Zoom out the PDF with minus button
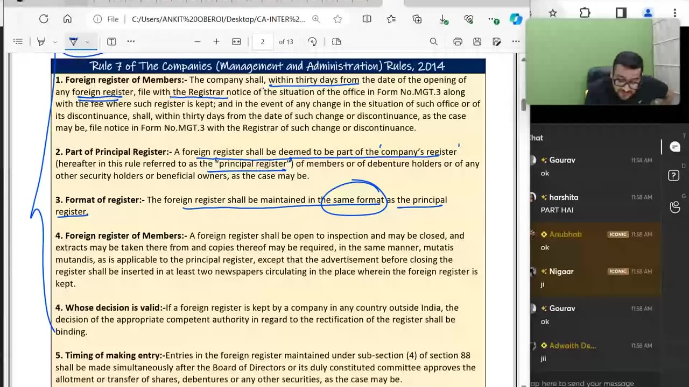Image resolution: width=689 pixels, height=387 pixels. coord(198,41)
